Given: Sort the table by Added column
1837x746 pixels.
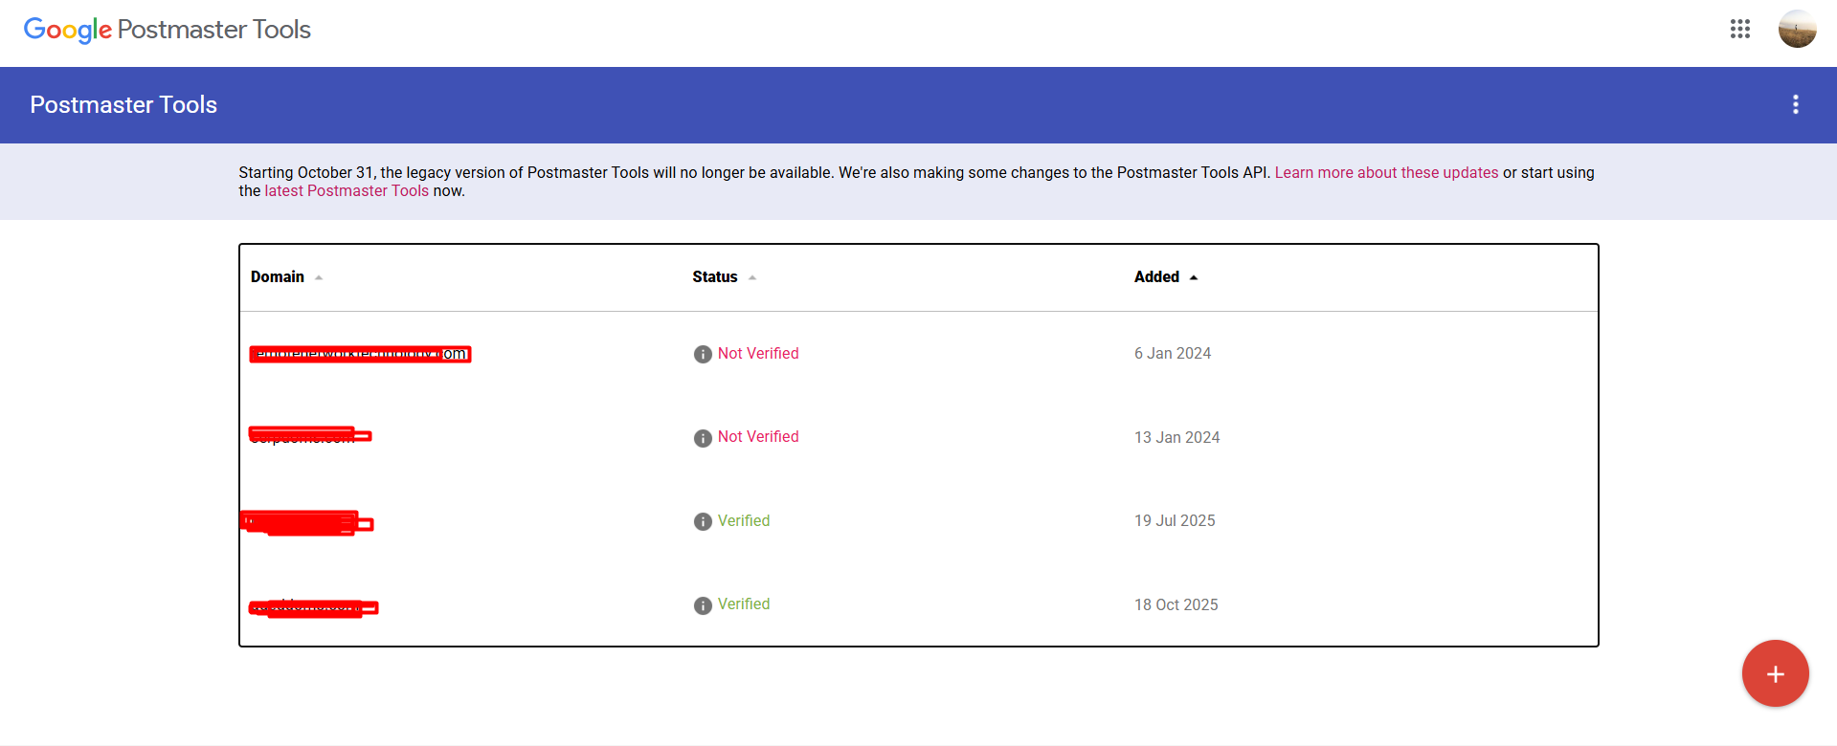Looking at the screenshot, I should (x=1166, y=277).
